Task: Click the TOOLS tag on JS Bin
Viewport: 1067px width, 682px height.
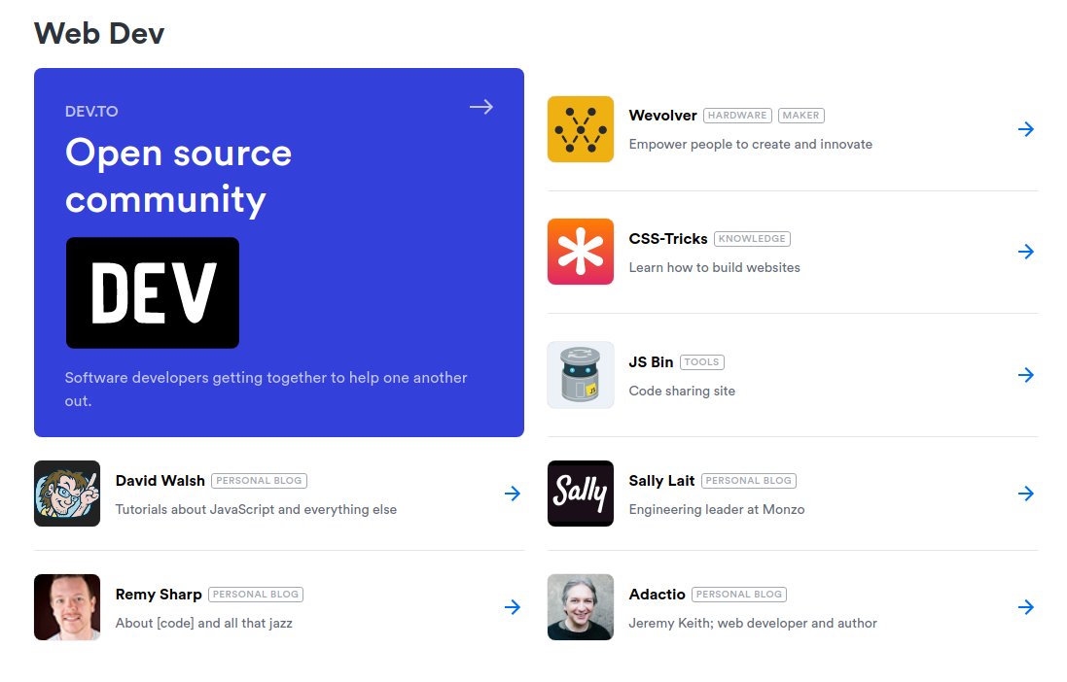Action: point(701,362)
